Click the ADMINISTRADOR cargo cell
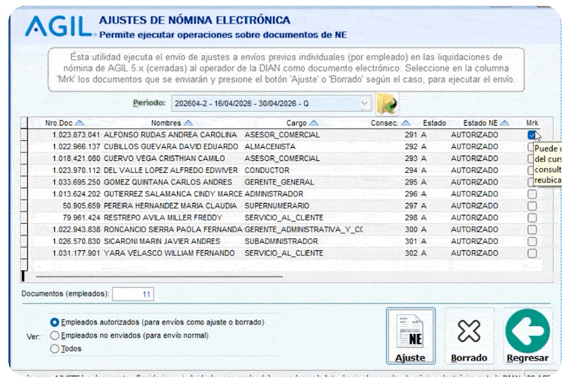Image resolution: width=569 pixels, height=379 pixels. coord(274,194)
